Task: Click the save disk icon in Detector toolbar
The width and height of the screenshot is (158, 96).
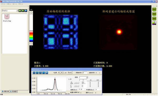Action: click(x=47, y=73)
